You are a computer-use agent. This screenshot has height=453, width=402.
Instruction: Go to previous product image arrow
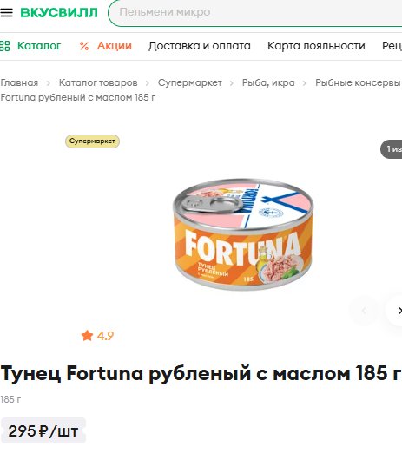tap(364, 311)
